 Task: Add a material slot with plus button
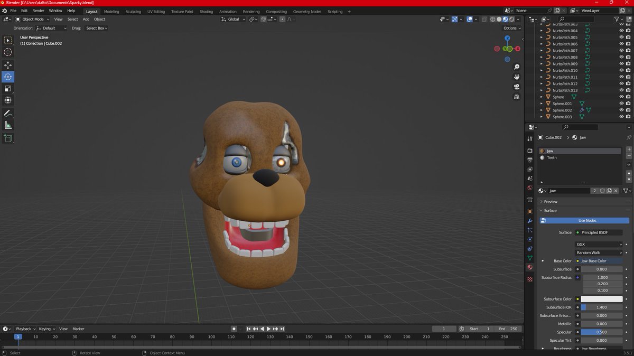point(629,149)
